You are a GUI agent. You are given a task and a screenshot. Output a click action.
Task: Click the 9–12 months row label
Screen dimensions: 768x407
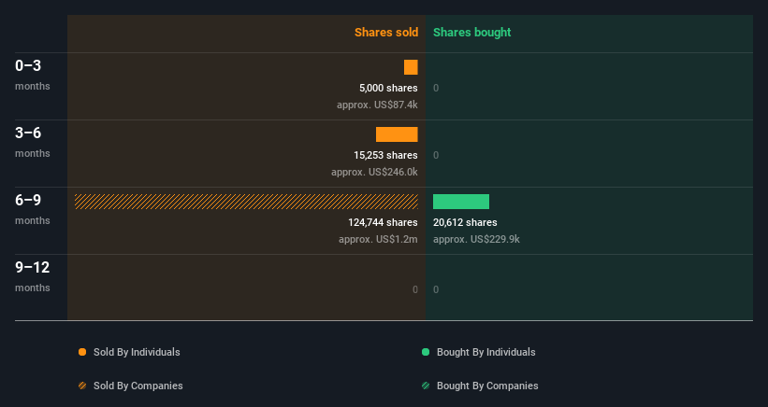click(33, 276)
